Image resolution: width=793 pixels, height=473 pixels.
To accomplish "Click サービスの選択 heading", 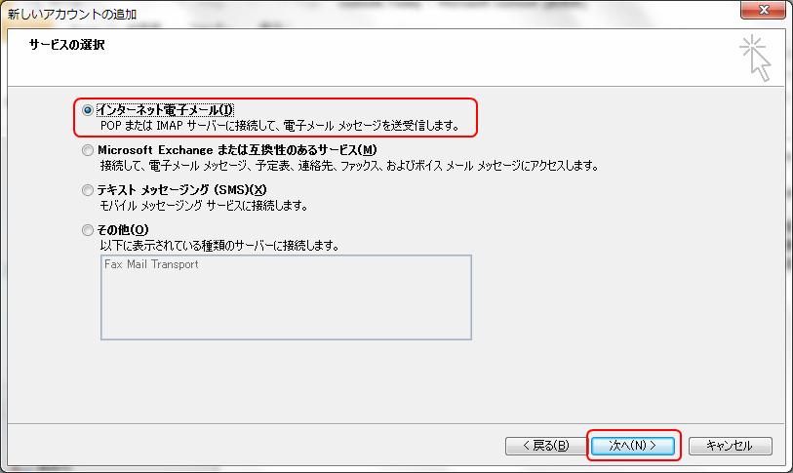I will (x=66, y=45).
